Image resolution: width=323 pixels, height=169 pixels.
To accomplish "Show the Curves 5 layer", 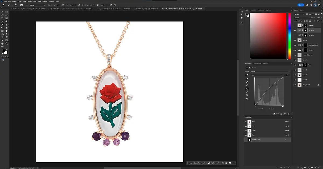I will click(x=295, y=35).
